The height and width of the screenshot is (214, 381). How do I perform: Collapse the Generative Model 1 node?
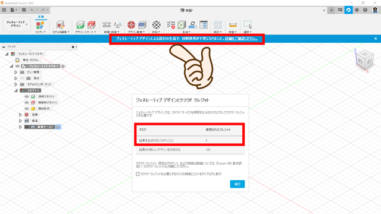coord(11,66)
